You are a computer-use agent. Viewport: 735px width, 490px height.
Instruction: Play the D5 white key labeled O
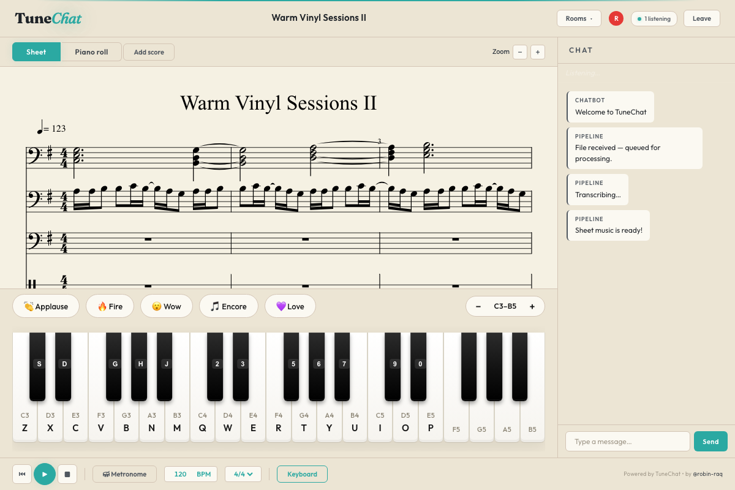pos(405,423)
